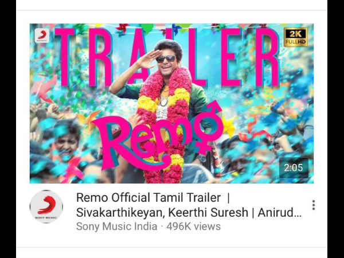Tap the 2:05 duration badge

tap(294, 168)
